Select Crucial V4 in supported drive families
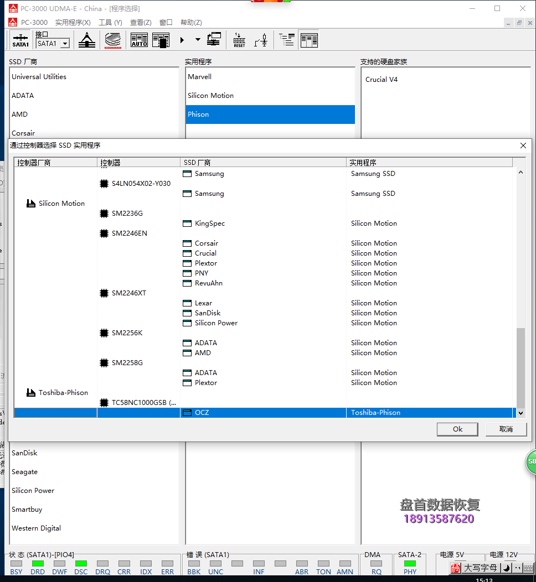Screen dimensions: 536x582 tap(382, 80)
